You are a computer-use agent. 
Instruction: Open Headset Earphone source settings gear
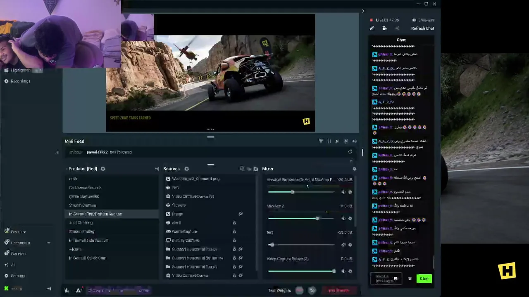[x=350, y=192]
